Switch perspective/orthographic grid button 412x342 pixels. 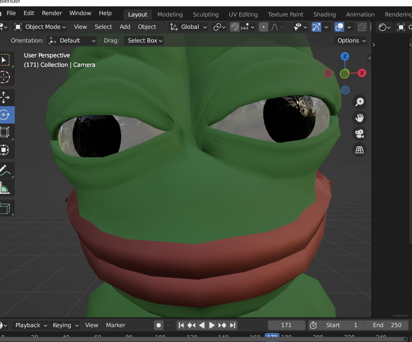coord(360,150)
